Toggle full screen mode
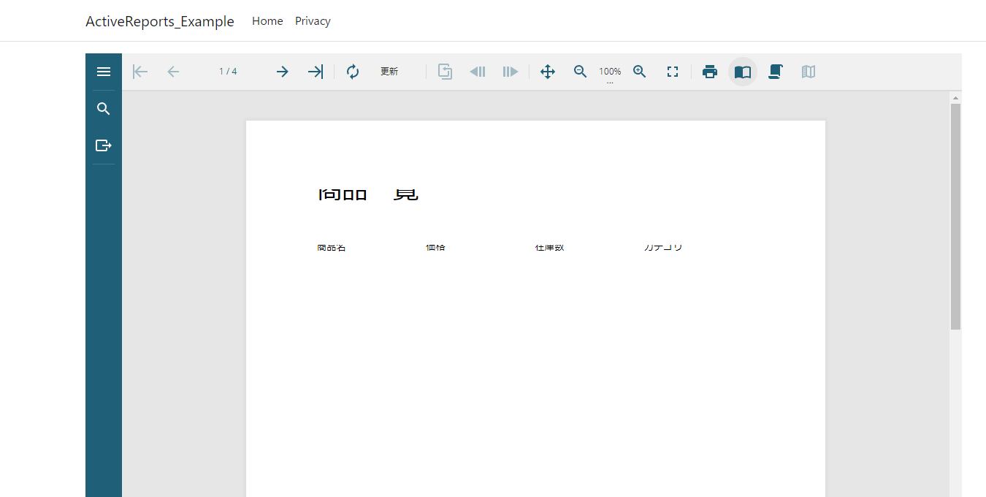Screen dimensions: 986x497 (x=673, y=72)
